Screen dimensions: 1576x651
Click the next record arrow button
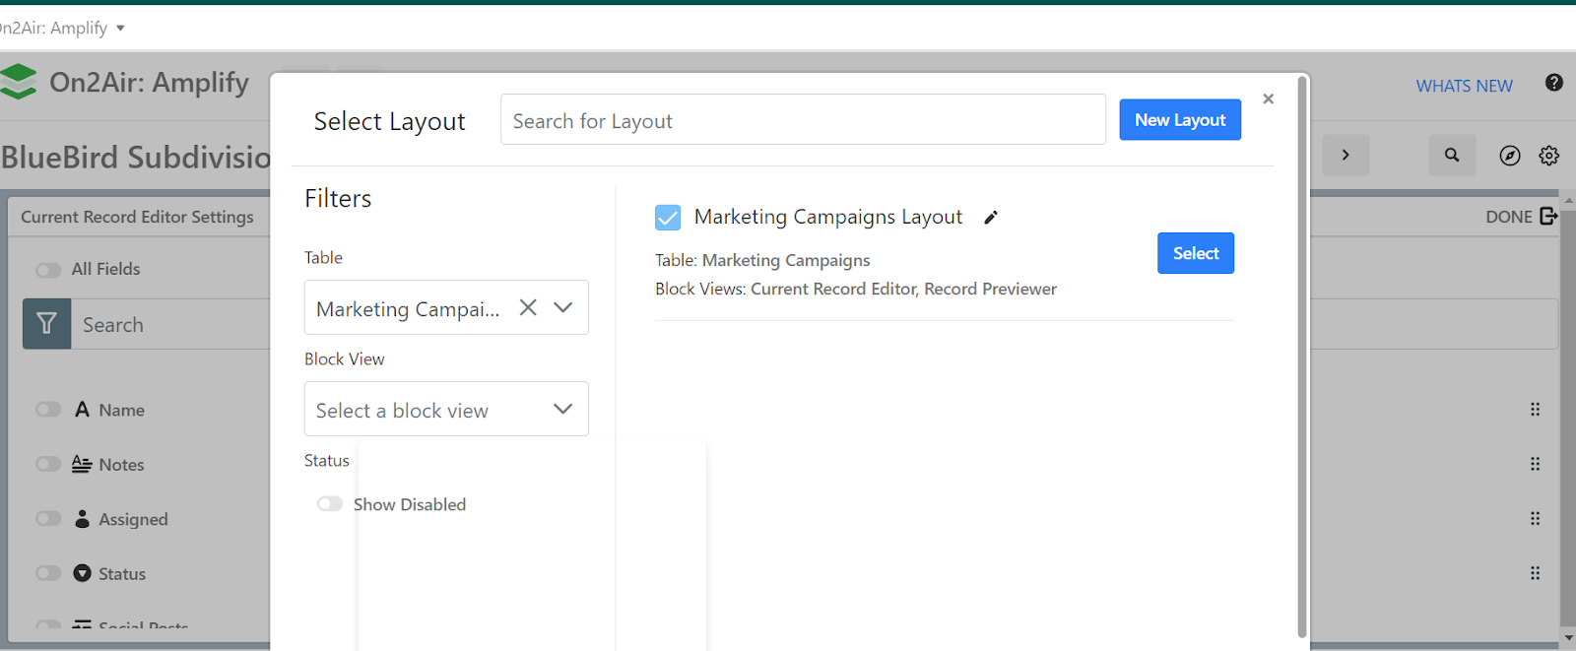pyautogui.click(x=1346, y=156)
